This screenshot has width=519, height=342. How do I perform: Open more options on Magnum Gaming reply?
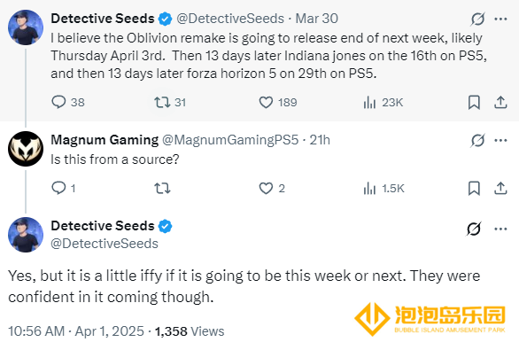coord(500,140)
